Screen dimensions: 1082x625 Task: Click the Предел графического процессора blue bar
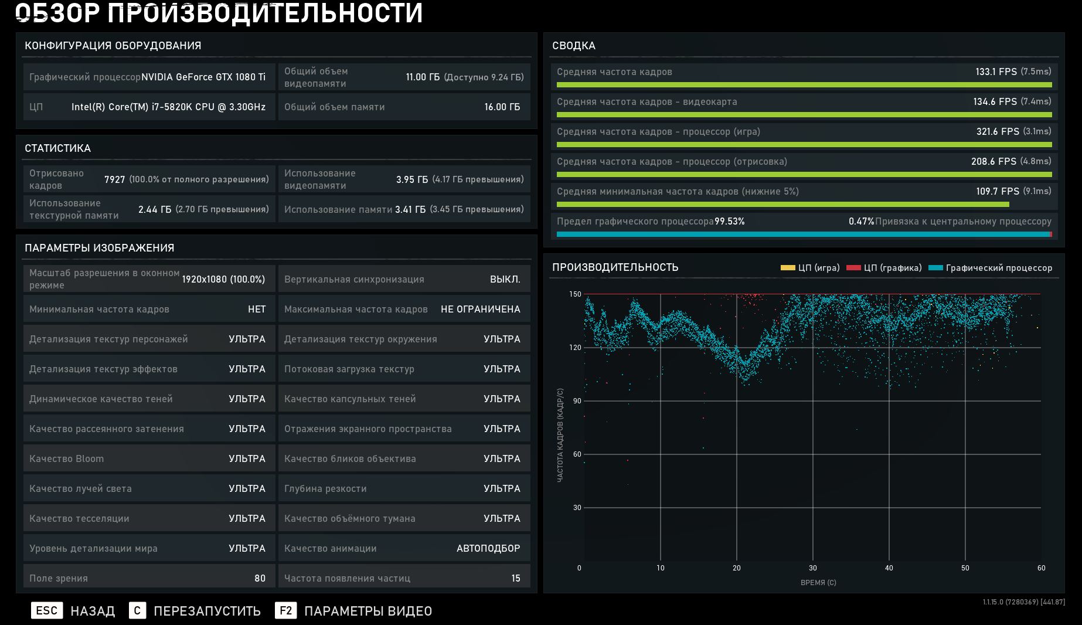(x=802, y=235)
